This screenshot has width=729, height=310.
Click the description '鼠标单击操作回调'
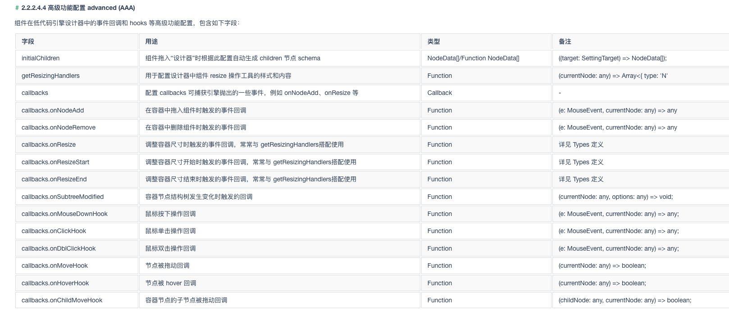coord(170,231)
